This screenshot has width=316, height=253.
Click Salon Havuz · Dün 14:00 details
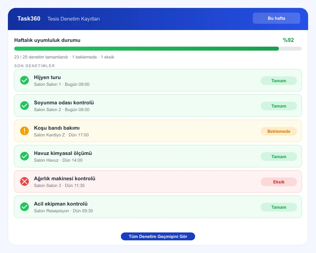pyautogui.click(x=58, y=160)
